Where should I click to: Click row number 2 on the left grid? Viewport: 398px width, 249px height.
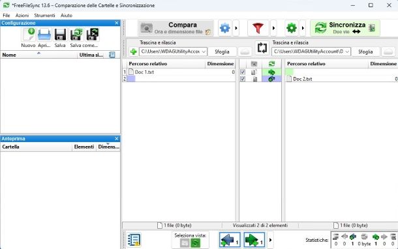pos(125,79)
